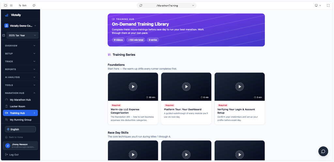This screenshot has width=334, height=162.
Task: Expand the TRACK section
Action: point(21,62)
